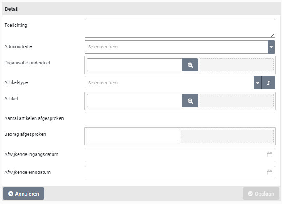
Task: Select the Aantal artikelen afgesproken field
Action: 180,119
